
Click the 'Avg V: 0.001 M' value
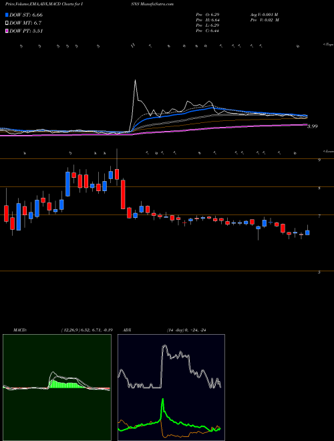(264, 15)
